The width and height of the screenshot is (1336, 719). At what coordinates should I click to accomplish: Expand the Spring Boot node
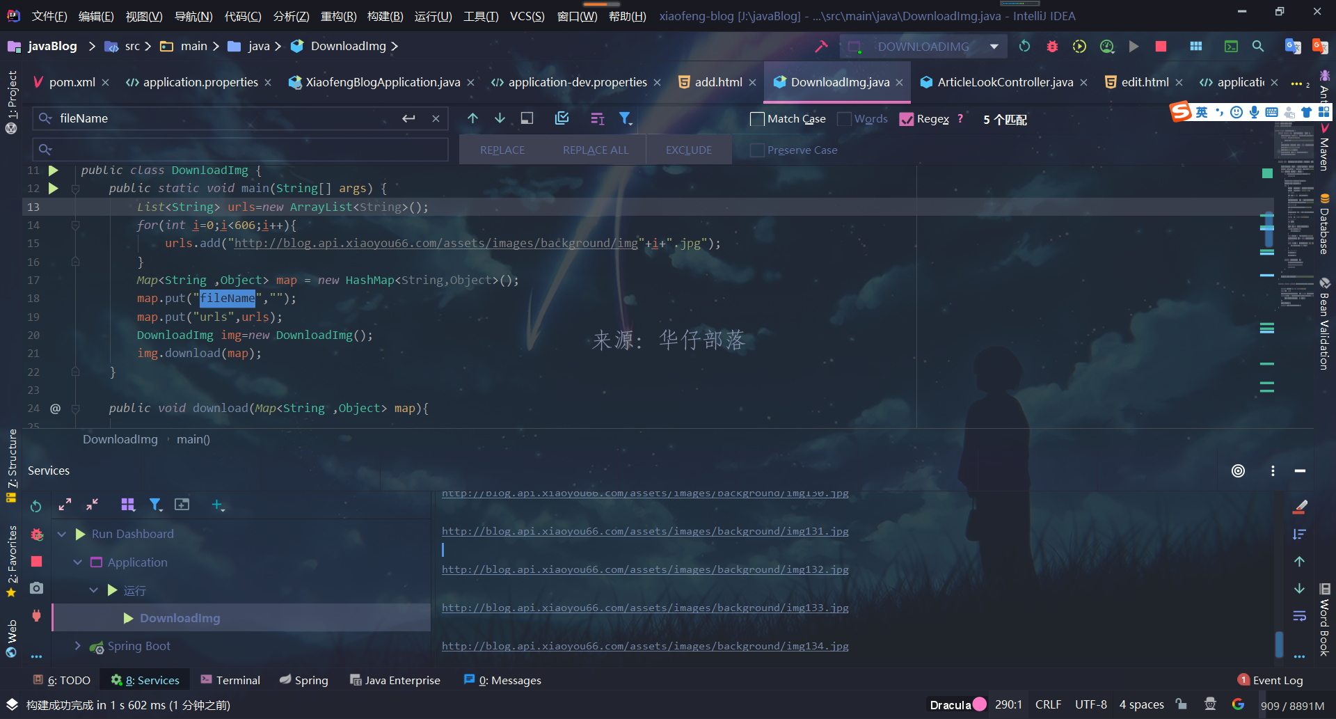click(x=77, y=646)
